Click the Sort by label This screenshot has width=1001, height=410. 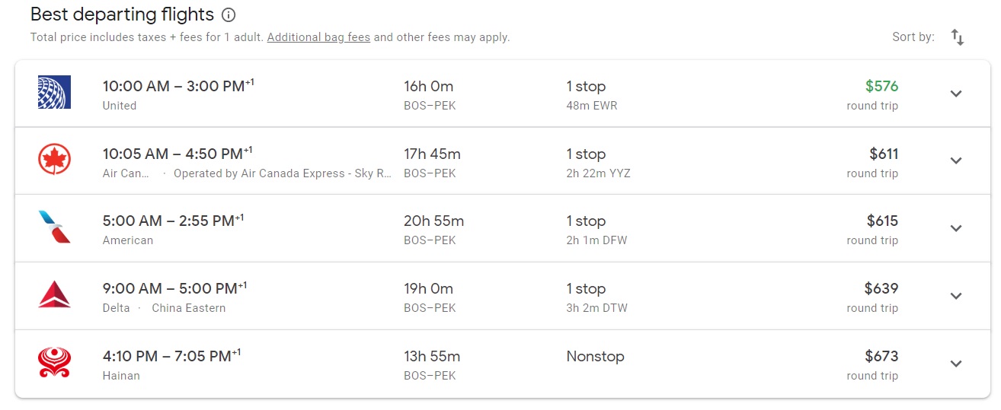point(913,37)
